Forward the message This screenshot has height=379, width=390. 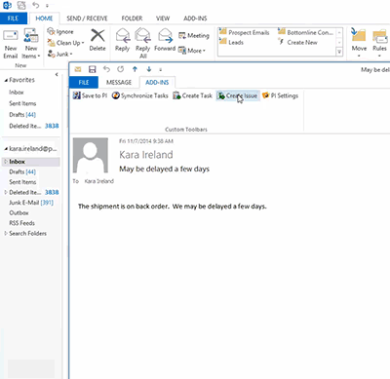point(165,40)
